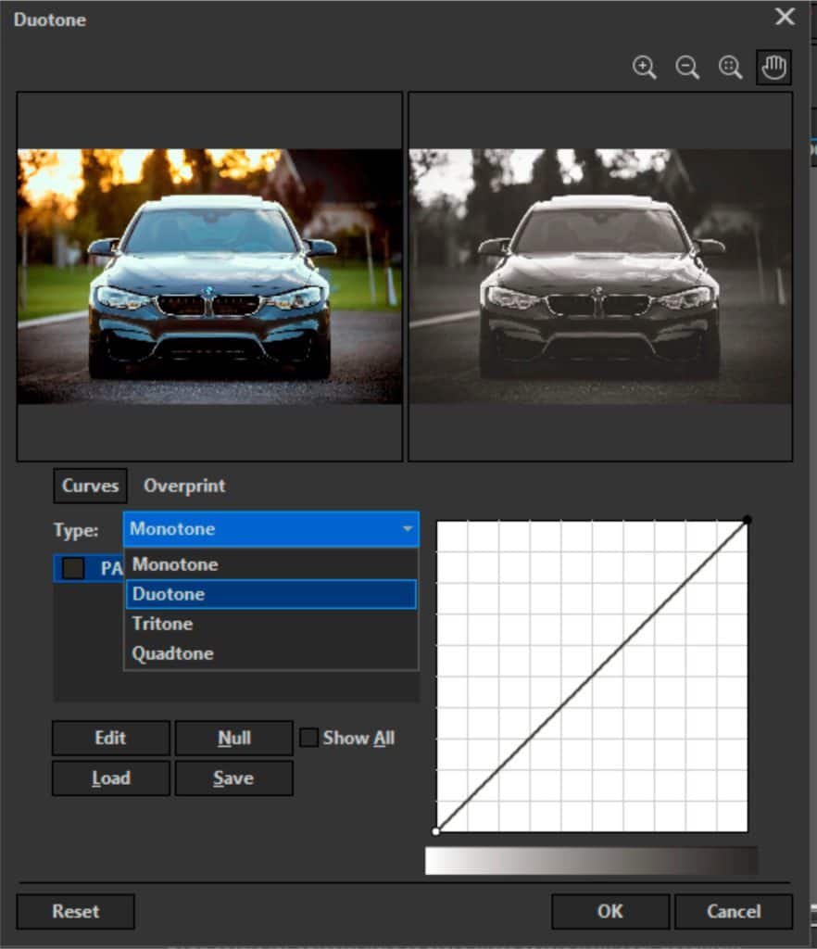The width and height of the screenshot is (817, 949).
Task: Activate the Hand pan tool
Action: click(773, 66)
